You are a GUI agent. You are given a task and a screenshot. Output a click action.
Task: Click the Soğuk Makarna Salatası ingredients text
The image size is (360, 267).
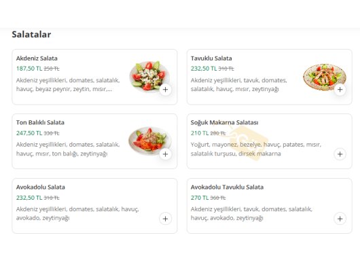(x=256, y=149)
